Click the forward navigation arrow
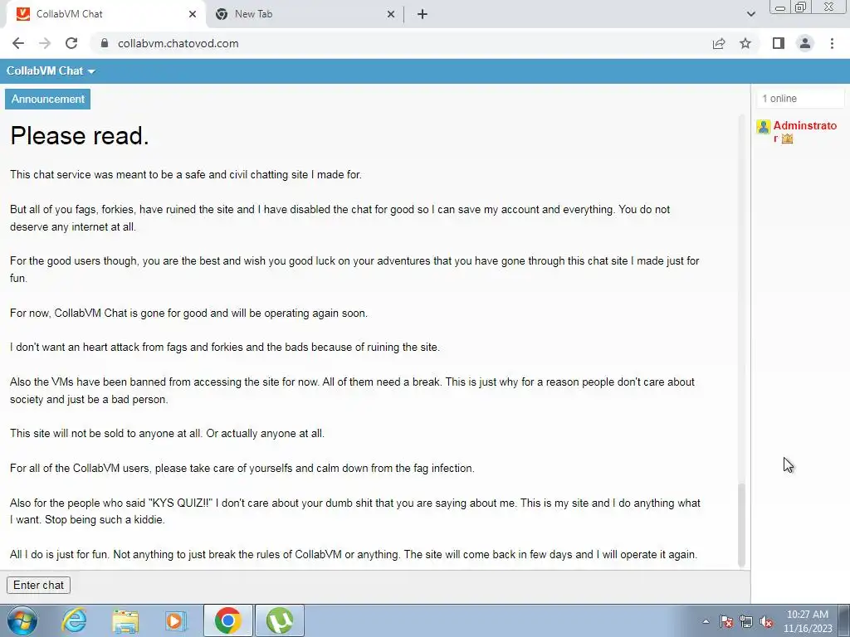This screenshot has height=637, width=850. tap(45, 43)
